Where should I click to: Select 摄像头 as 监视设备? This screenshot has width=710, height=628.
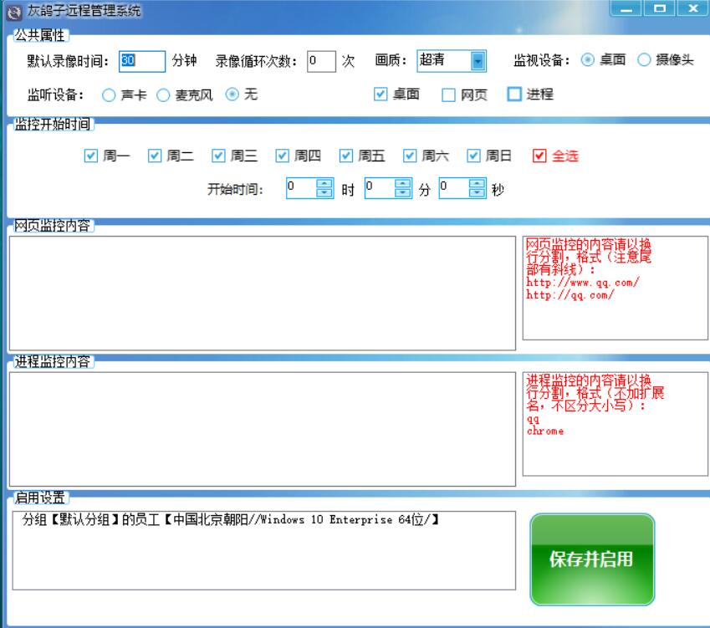644,59
